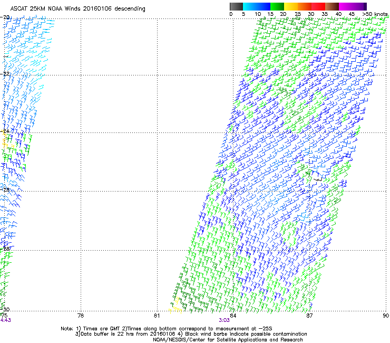The image size is (390, 343).
Task: Click the note 'Times are GMT' line
Action: pyautogui.click(x=166, y=329)
